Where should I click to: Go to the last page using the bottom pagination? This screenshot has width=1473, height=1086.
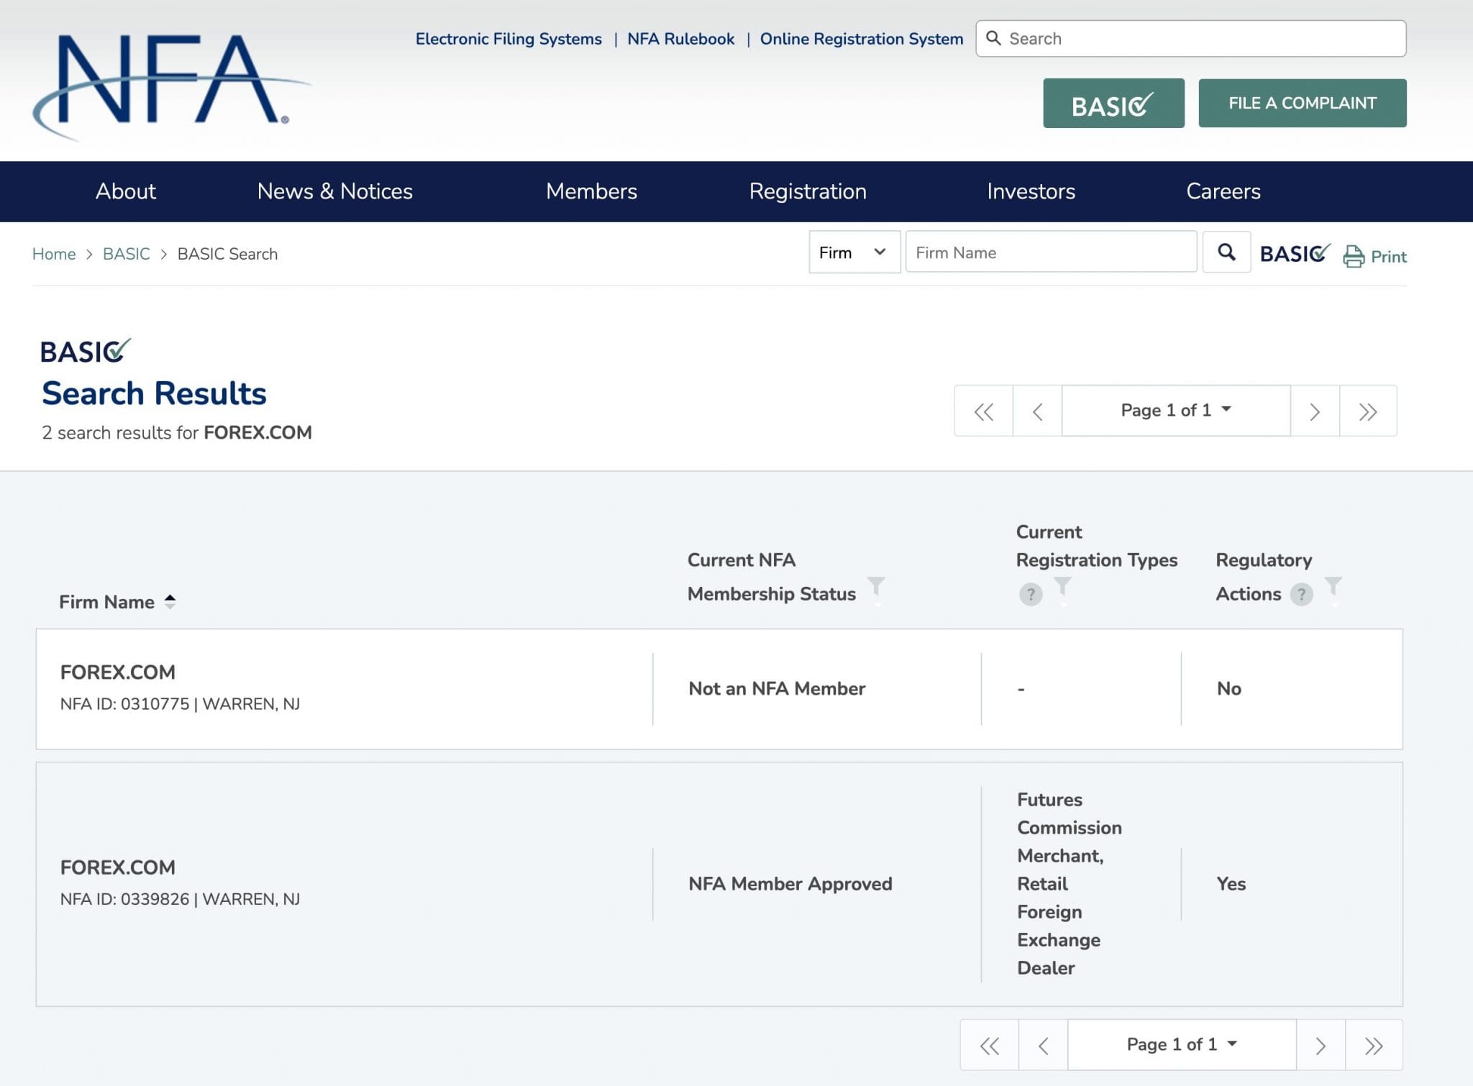(x=1374, y=1045)
